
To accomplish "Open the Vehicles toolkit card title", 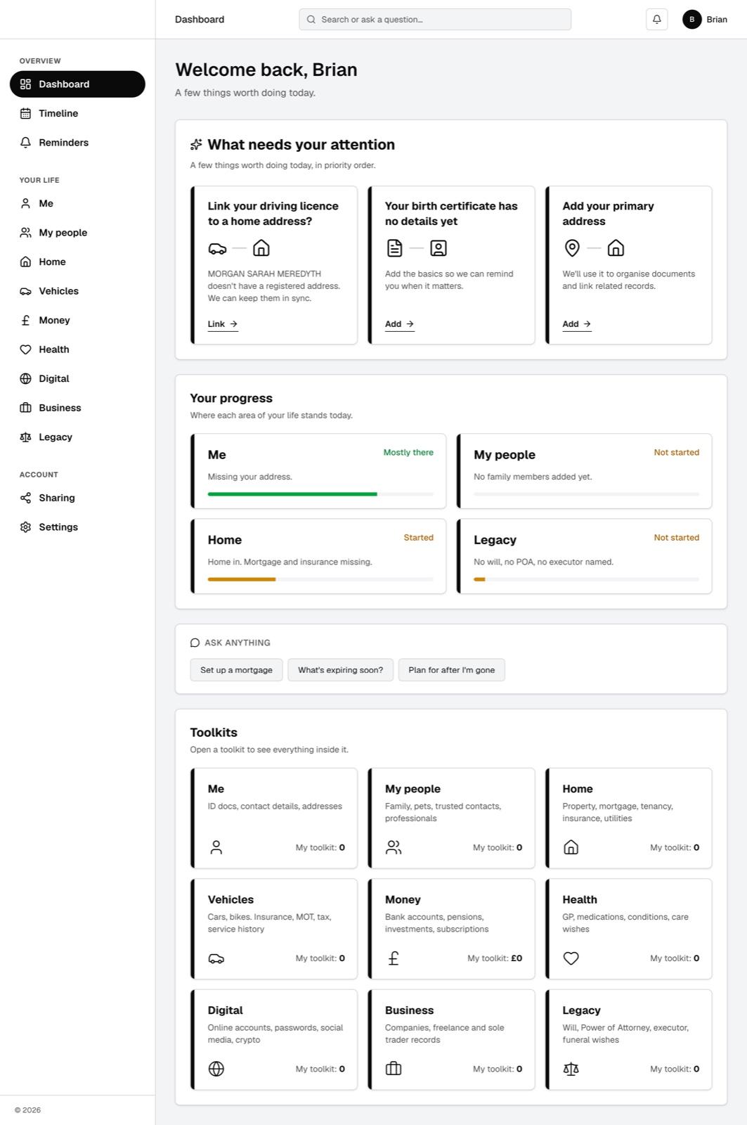I will coord(230,900).
